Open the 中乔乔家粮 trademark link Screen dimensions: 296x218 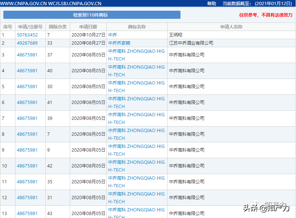point(119,43)
